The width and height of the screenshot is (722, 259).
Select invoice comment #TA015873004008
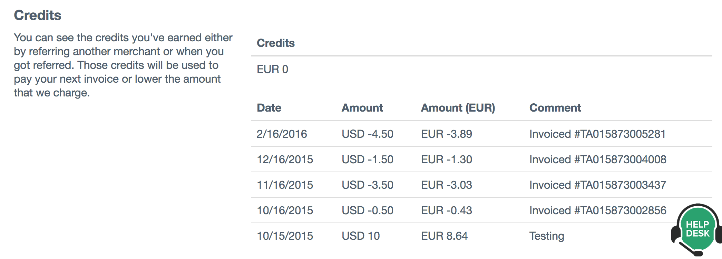click(598, 159)
